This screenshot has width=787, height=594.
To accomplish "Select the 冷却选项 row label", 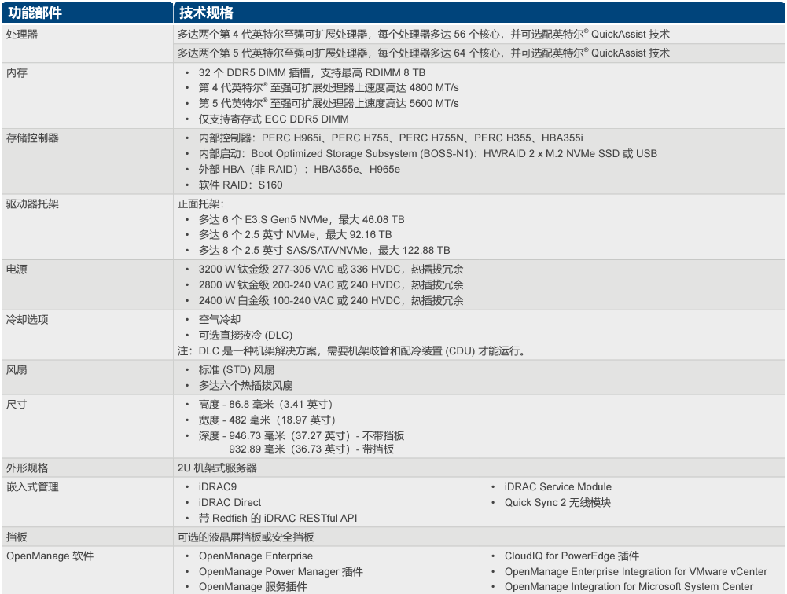I will point(27,320).
